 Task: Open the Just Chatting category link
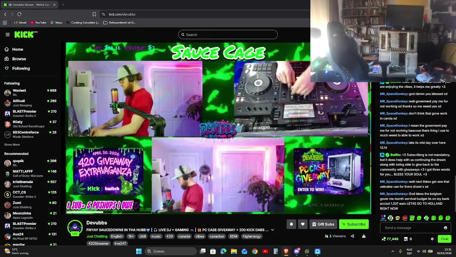[x=97, y=236]
